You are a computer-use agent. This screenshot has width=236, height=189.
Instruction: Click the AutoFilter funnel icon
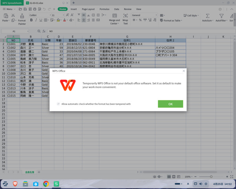point(221,16)
